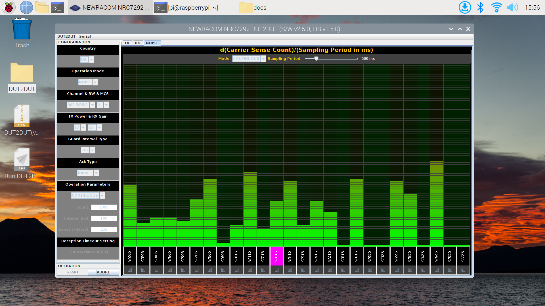Image resolution: width=545 pixels, height=306 pixels.
Task: Maximize the NEWRACOM window with the up chevron
Action: pos(460,29)
